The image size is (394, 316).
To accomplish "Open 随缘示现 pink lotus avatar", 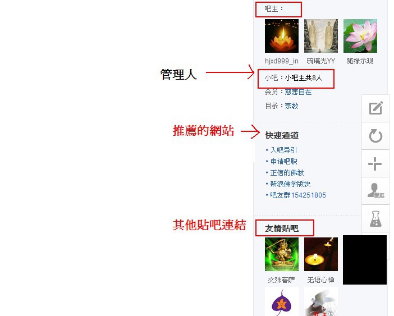I will [x=360, y=36].
